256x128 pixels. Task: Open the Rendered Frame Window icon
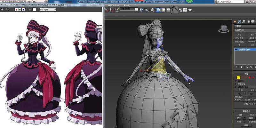(185, 10)
